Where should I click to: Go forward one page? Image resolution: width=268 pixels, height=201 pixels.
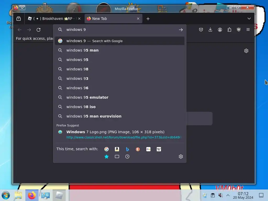pyautogui.click(x=29, y=30)
